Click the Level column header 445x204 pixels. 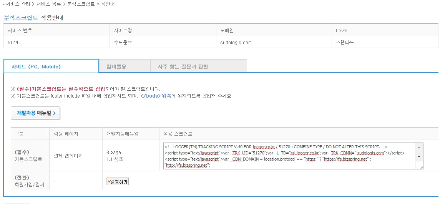385,30
